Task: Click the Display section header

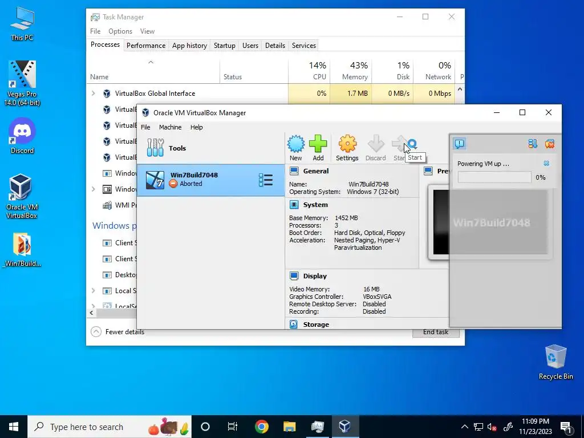Action: 315,276
